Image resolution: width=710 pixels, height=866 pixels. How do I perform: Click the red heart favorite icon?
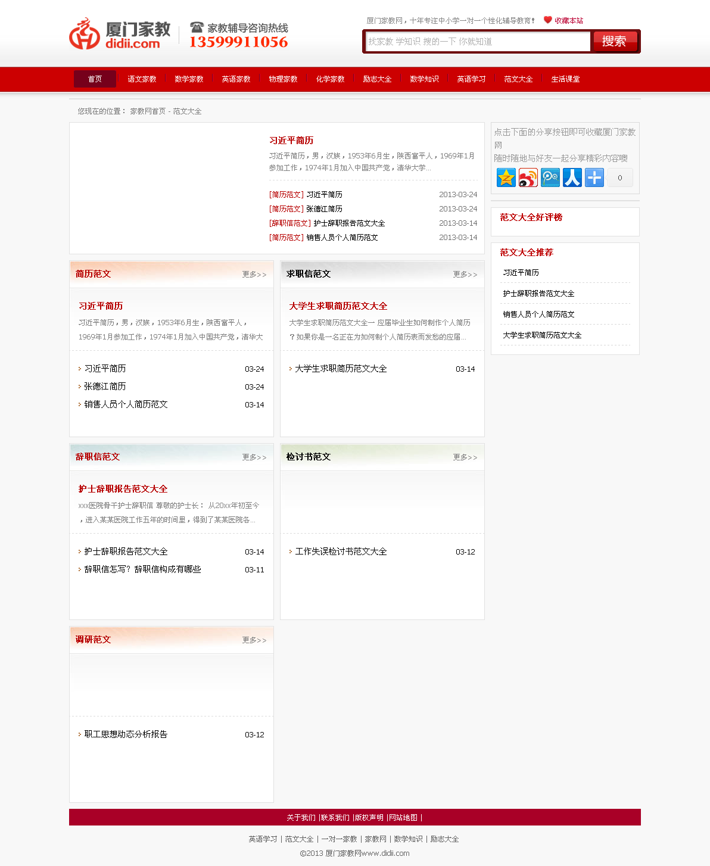547,20
